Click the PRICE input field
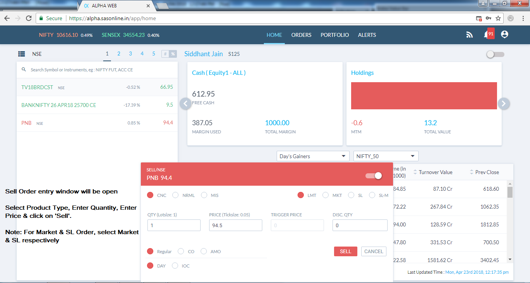 click(236, 225)
